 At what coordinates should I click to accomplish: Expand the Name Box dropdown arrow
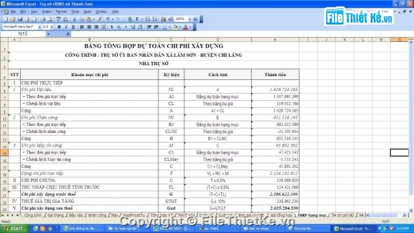[x=49, y=34]
